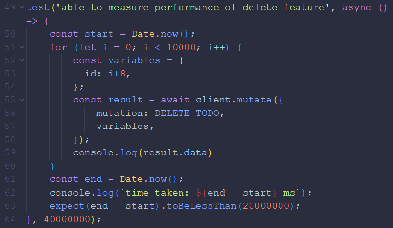Collapse the test function at line 49

[22, 7]
